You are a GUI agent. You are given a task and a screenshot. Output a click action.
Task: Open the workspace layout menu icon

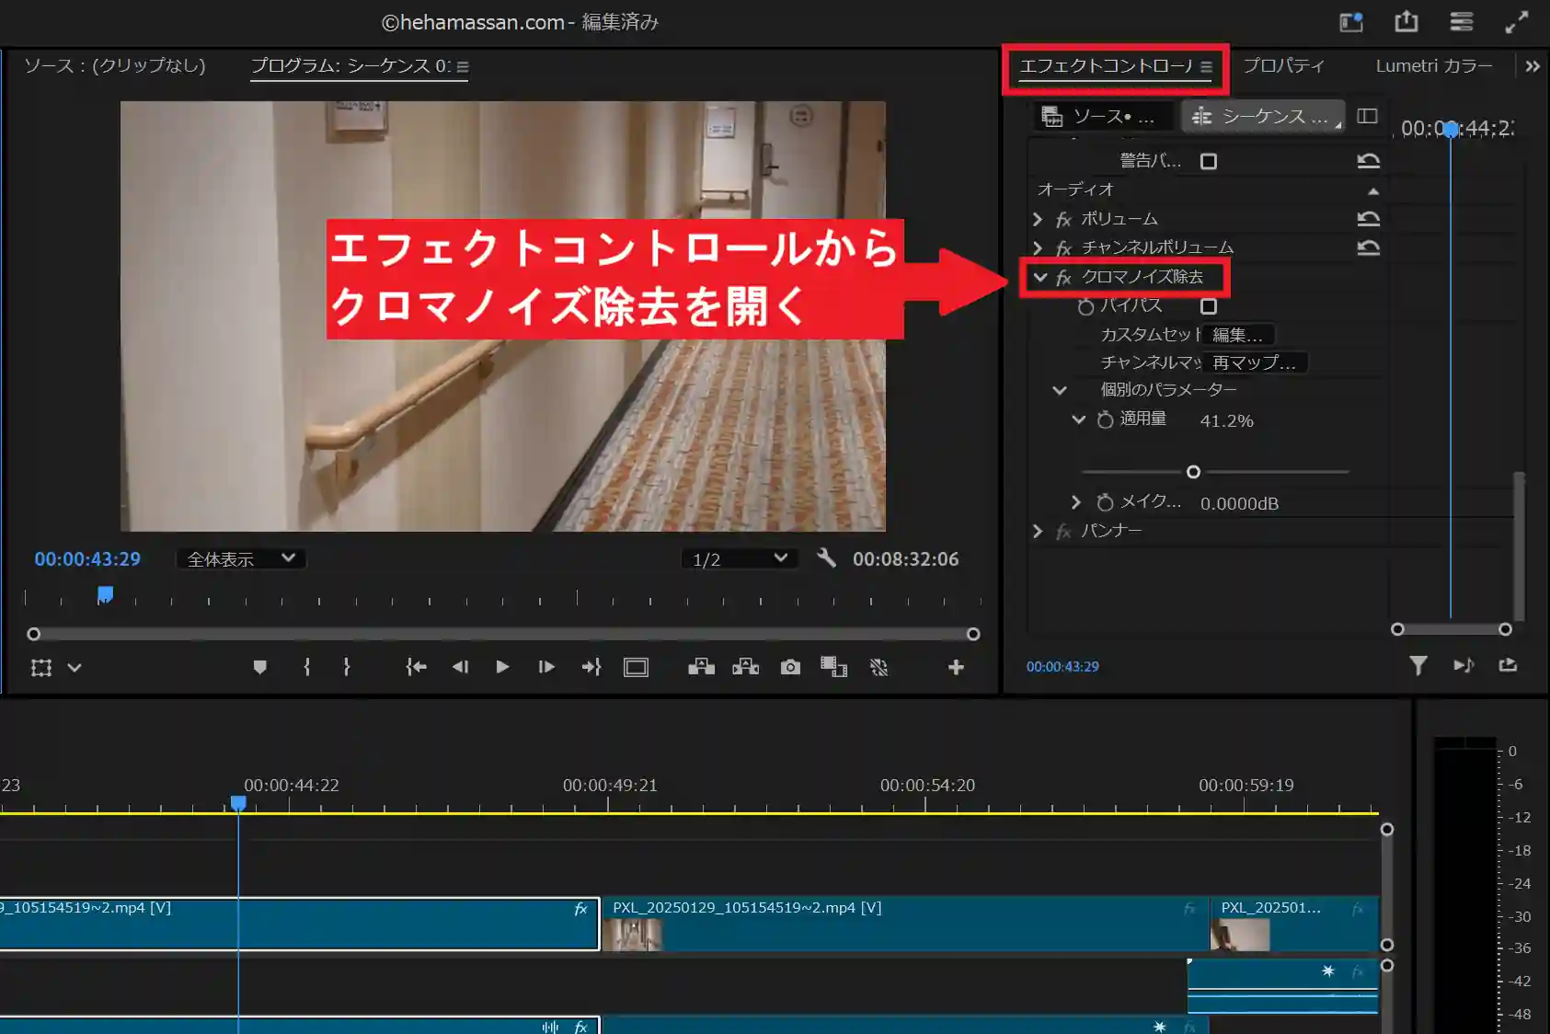(x=1462, y=21)
